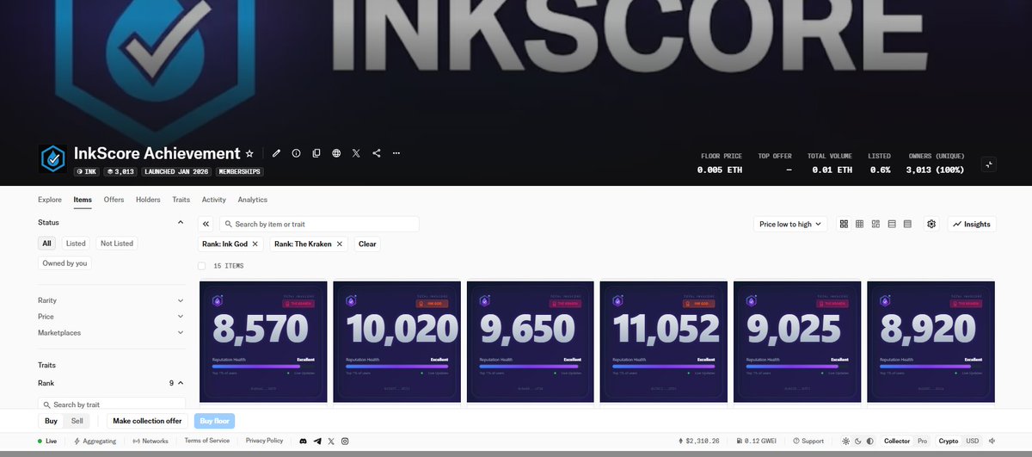Toggle the Owned by you filter
The width and height of the screenshot is (1032, 457).
click(64, 263)
